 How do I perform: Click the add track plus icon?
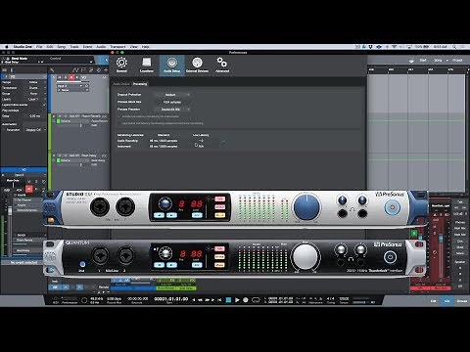click(x=106, y=70)
